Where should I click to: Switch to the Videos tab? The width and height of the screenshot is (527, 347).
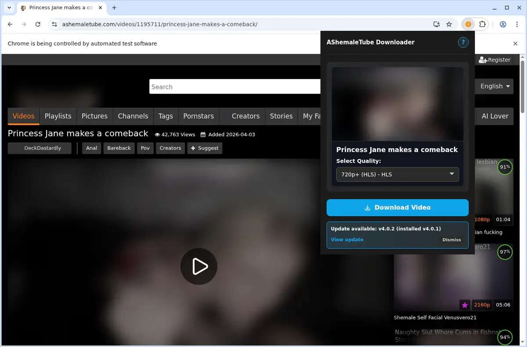tap(23, 116)
